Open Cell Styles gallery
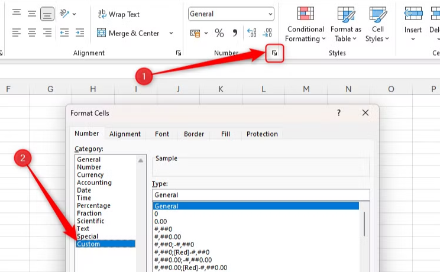Image resolution: width=440 pixels, height=272 pixels. pyautogui.click(x=377, y=25)
